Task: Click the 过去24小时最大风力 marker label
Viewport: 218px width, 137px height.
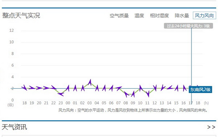Action: pos(188,26)
